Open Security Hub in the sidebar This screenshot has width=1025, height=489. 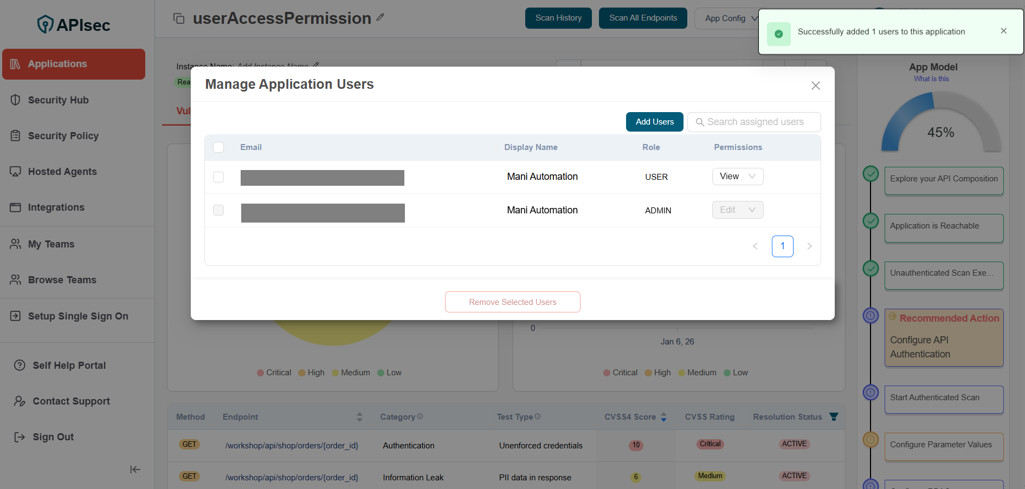58,100
